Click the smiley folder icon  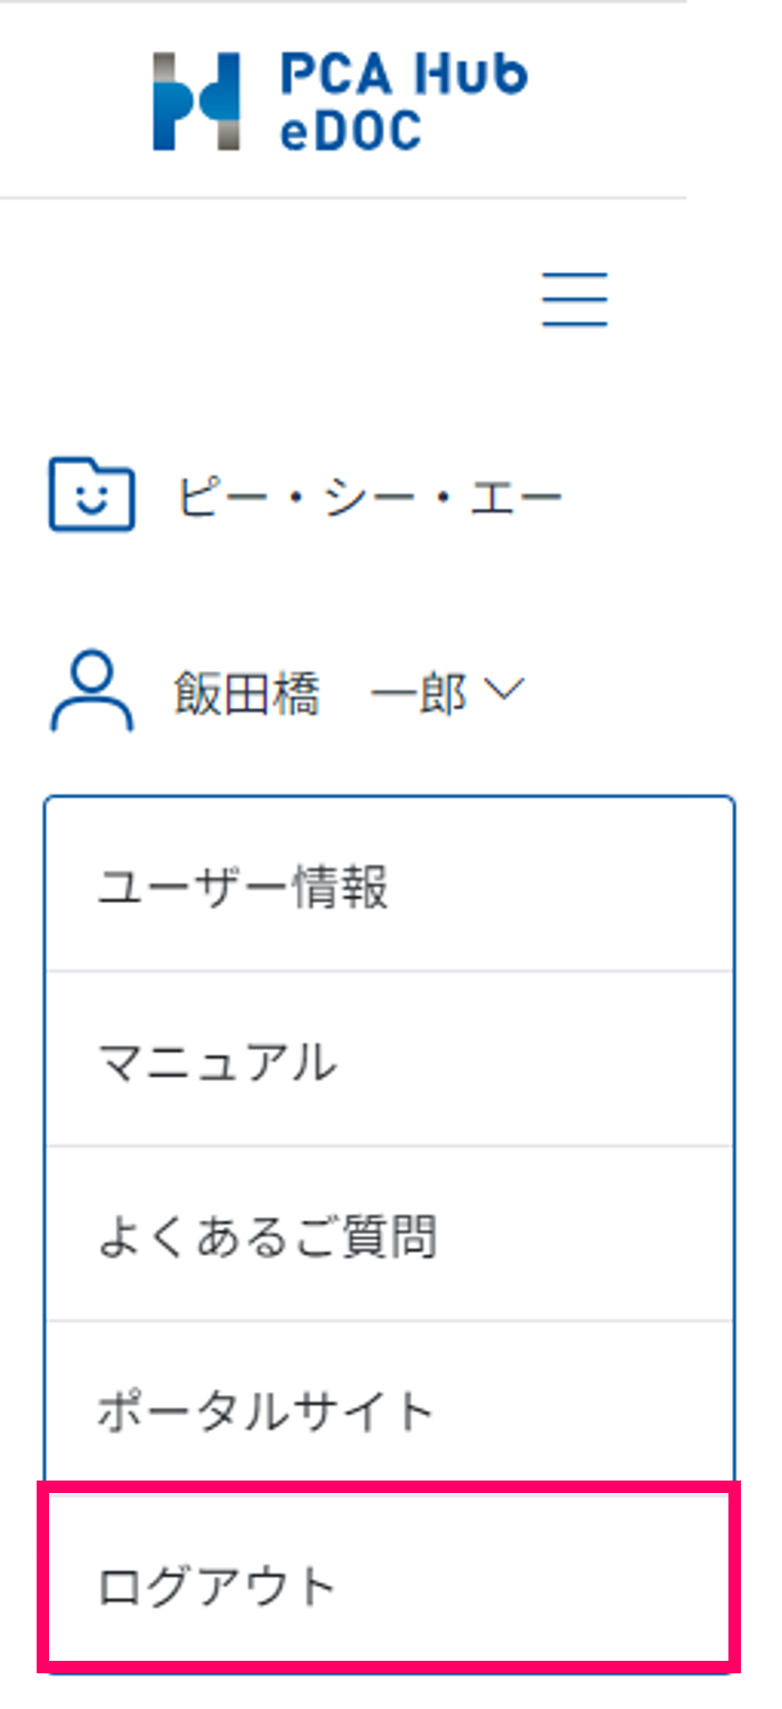[x=92, y=494]
